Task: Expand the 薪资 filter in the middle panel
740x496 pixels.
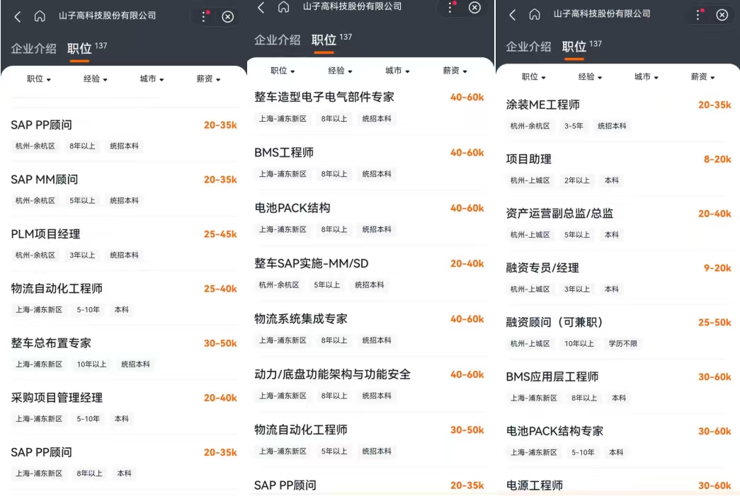Action: (455, 71)
